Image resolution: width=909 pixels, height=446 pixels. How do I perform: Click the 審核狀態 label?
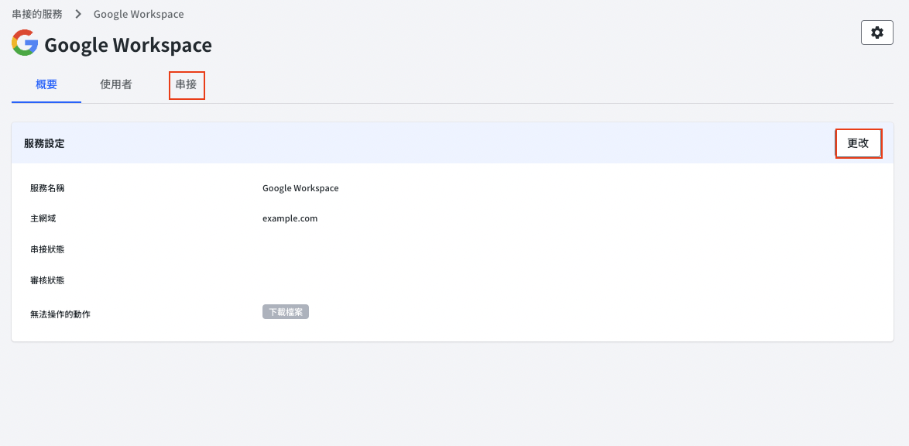[47, 280]
